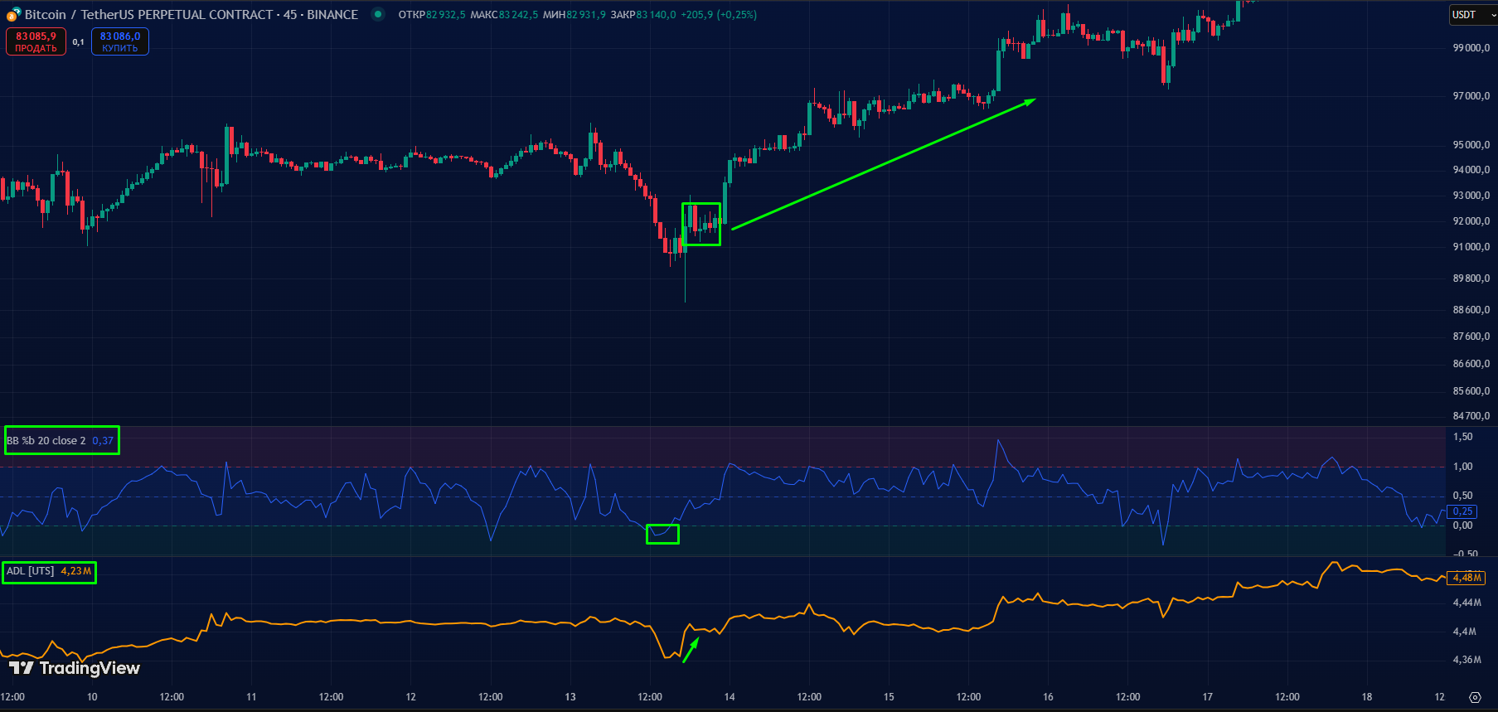Click the 84 700,0 price axis label

pyautogui.click(x=1471, y=416)
